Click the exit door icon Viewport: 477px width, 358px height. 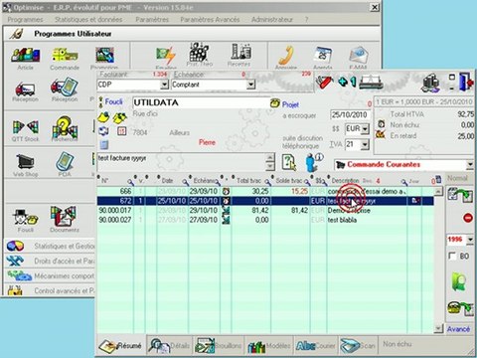[466, 82]
